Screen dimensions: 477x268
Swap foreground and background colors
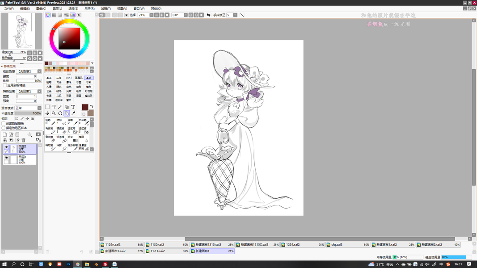pyautogui.click(x=92, y=106)
